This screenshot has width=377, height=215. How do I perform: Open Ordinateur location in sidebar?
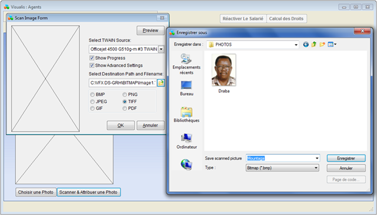point(186,141)
